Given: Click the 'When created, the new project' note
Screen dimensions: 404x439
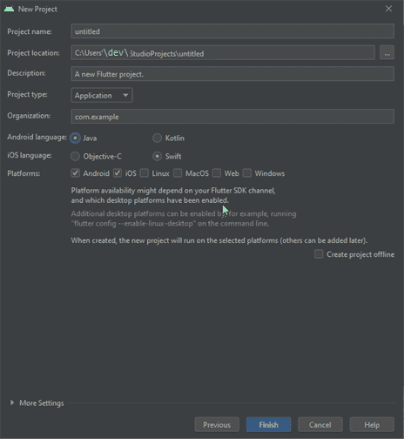Looking at the screenshot, I should (219, 240).
